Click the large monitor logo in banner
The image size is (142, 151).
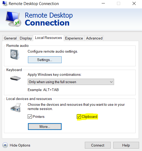point(13,19)
